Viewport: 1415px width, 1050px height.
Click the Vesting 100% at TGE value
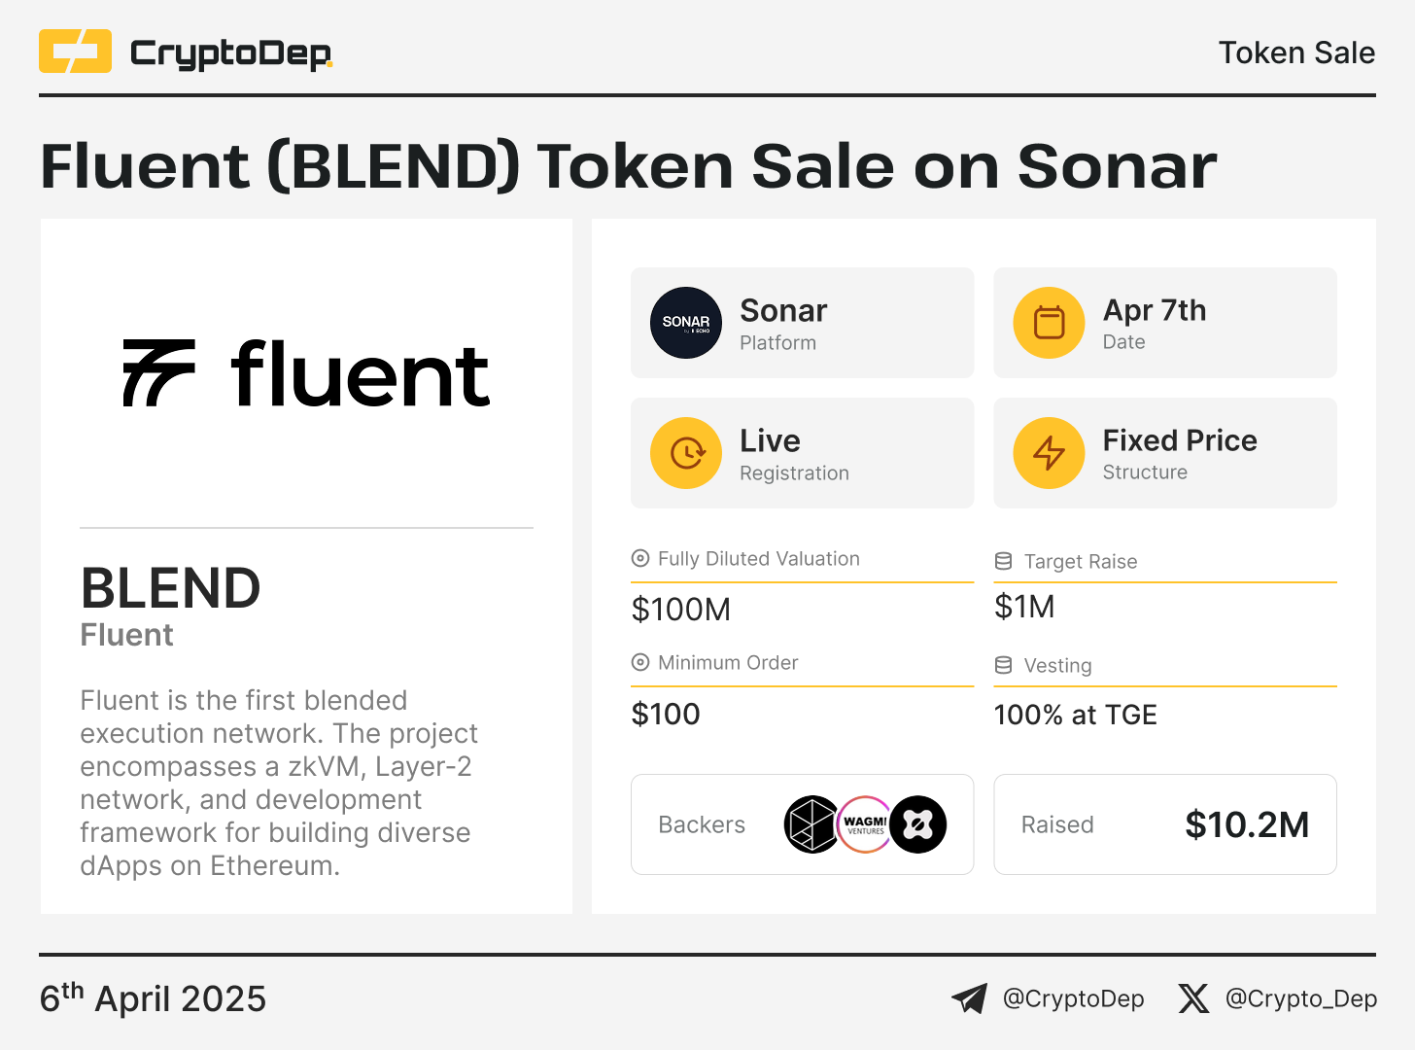[x=1075, y=715]
